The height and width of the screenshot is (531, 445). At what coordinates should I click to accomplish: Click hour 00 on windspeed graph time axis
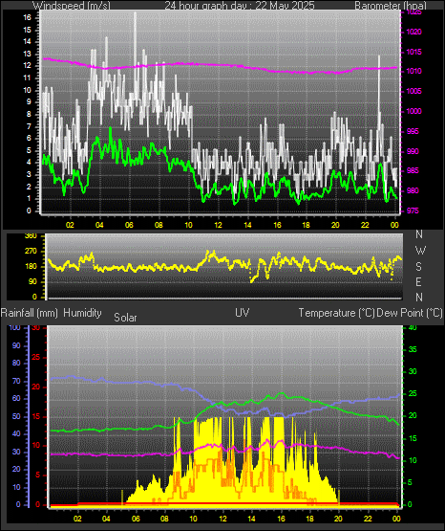click(x=394, y=225)
